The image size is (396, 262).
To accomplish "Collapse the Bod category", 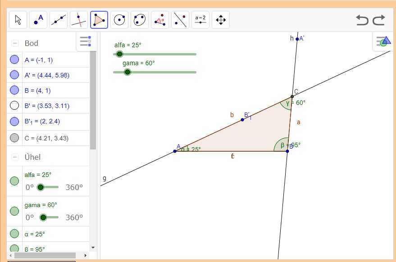I will coord(15,43).
